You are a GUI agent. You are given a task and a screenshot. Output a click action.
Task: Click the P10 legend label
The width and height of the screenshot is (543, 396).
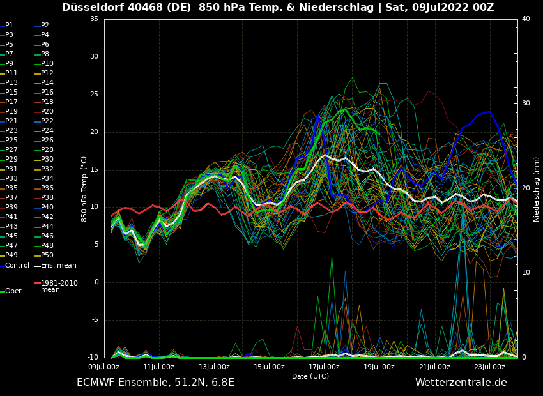tap(47, 64)
